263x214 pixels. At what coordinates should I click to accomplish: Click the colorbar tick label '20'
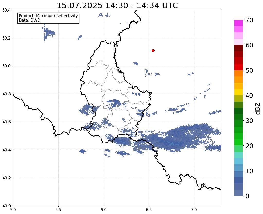[249, 146]
